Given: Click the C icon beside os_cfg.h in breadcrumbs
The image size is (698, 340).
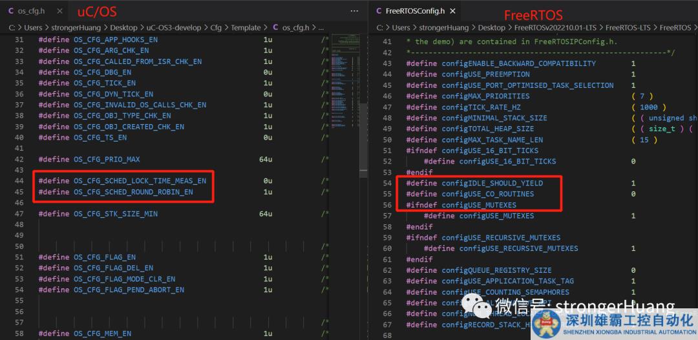Looking at the screenshot, I should [x=275, y=28].
